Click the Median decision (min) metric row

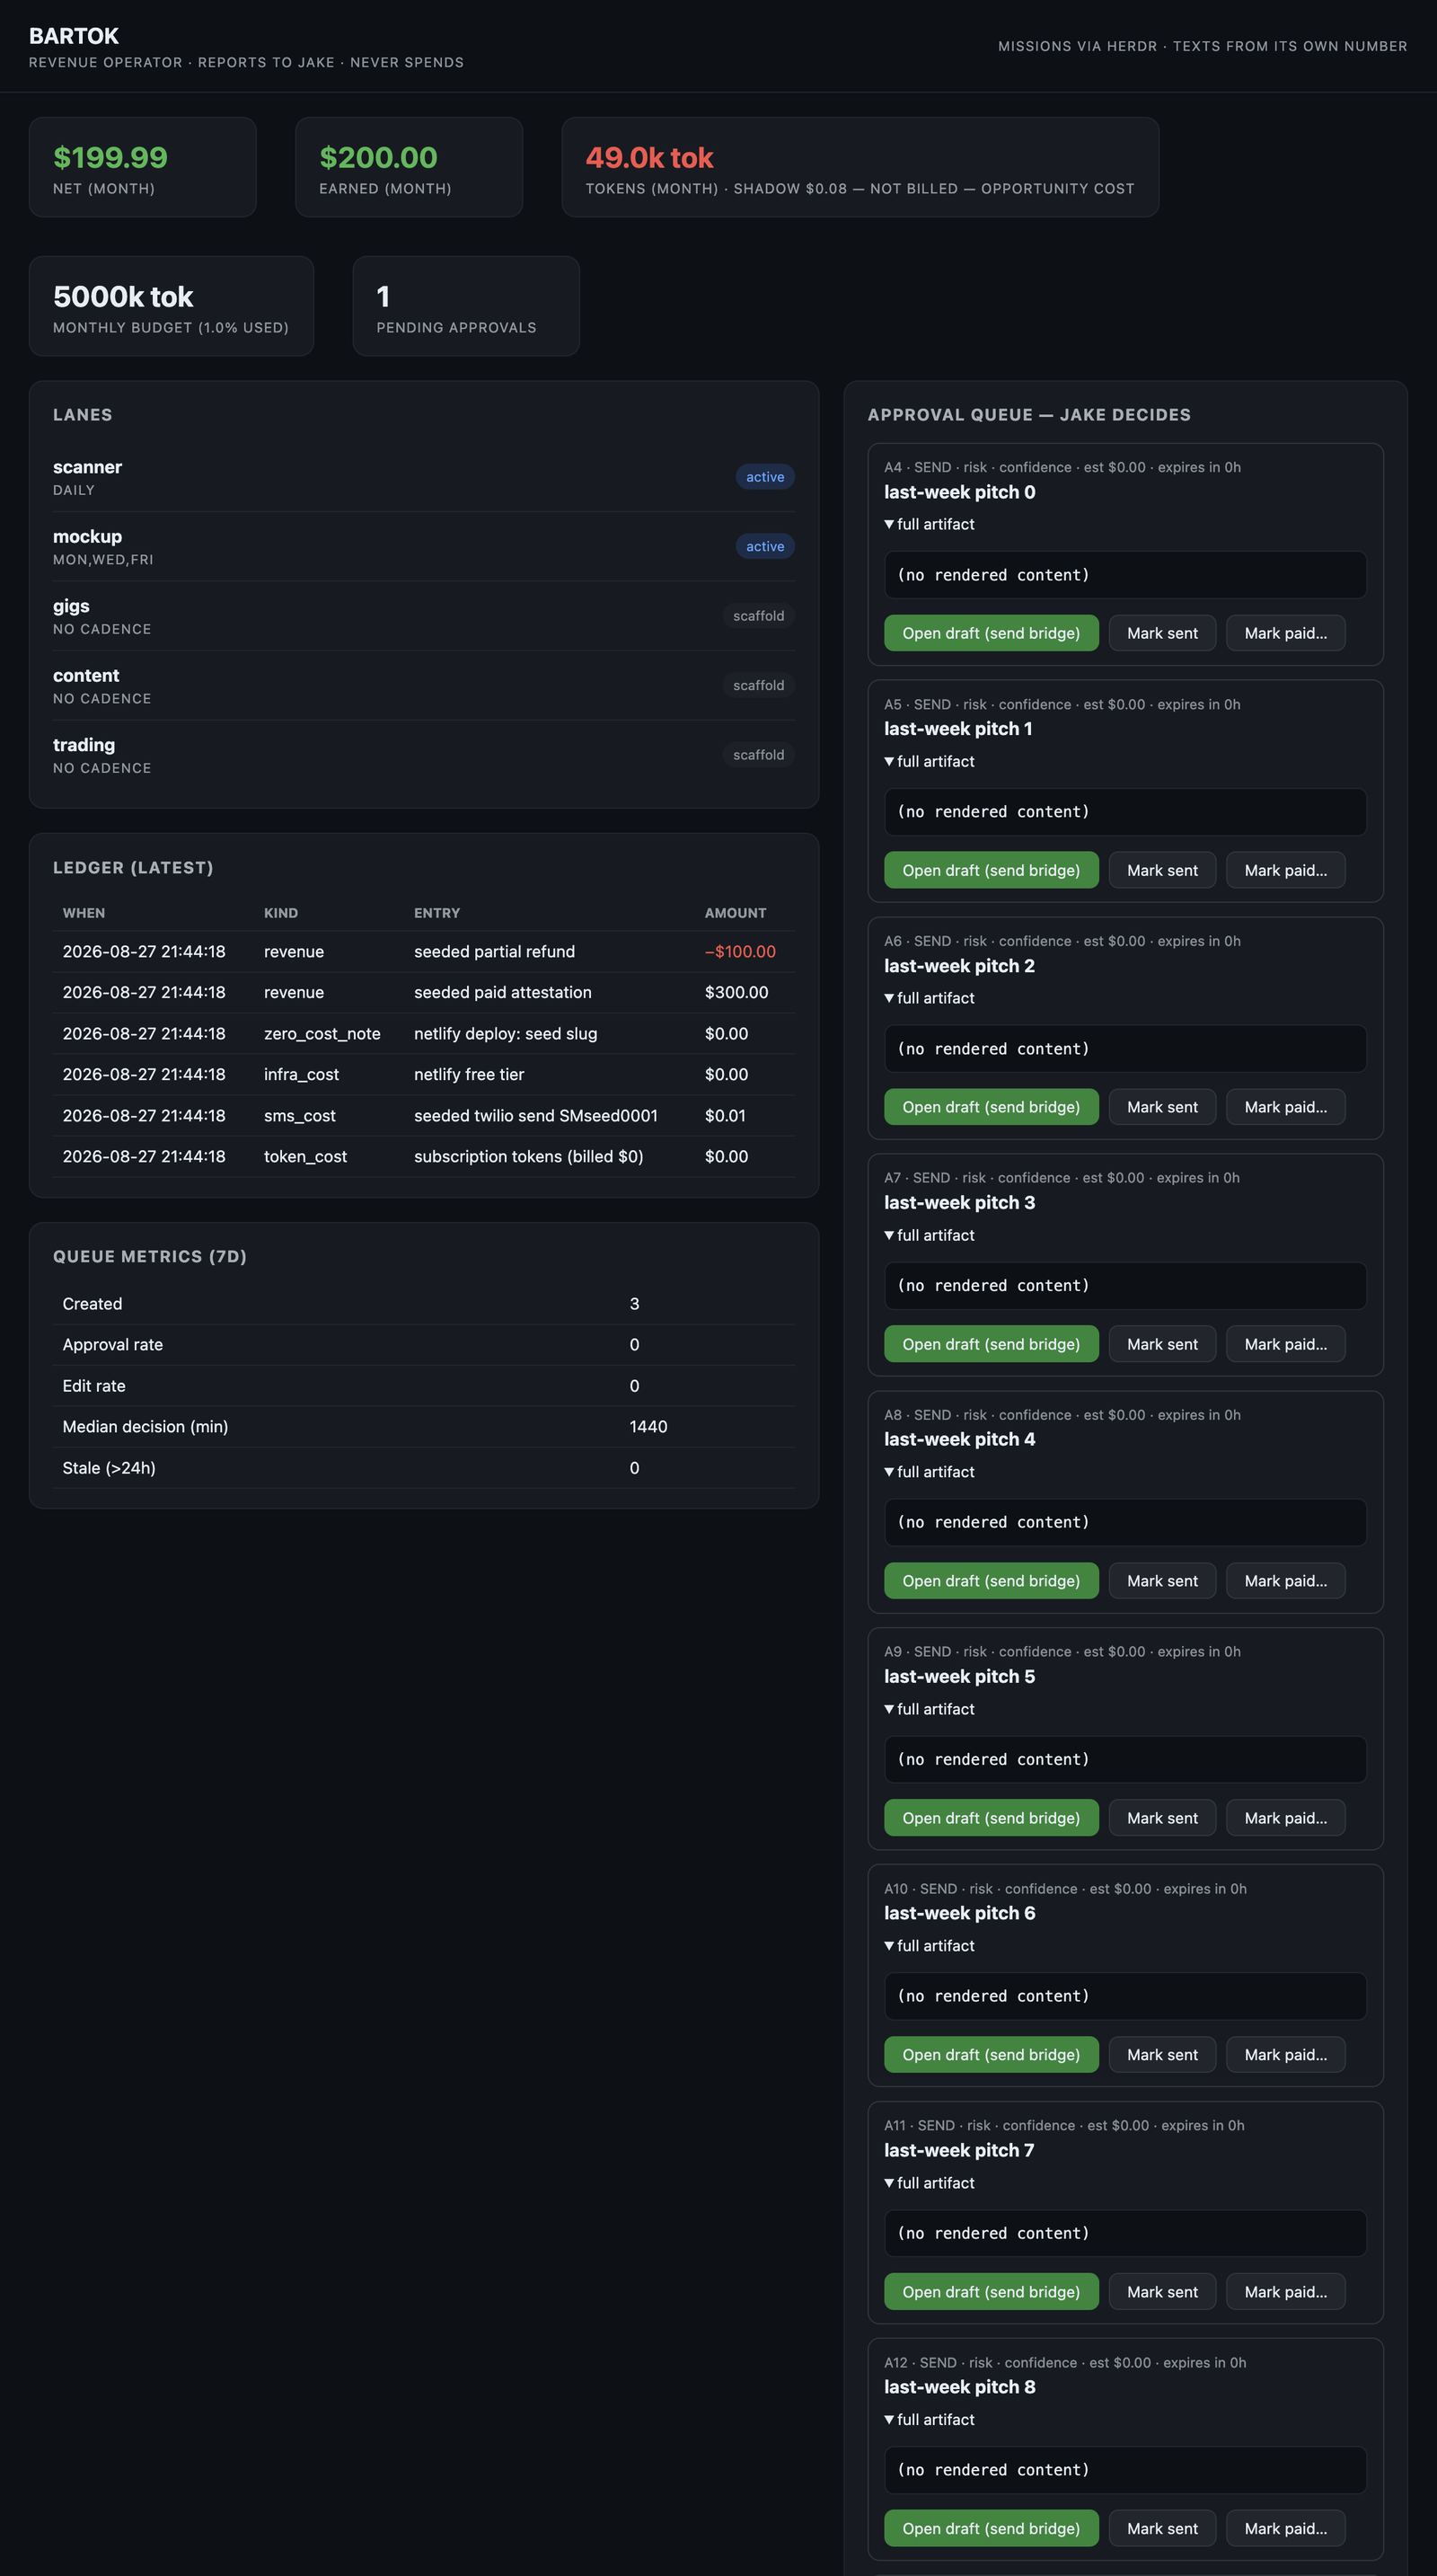pyautogui.click(x=424, y=1427)
